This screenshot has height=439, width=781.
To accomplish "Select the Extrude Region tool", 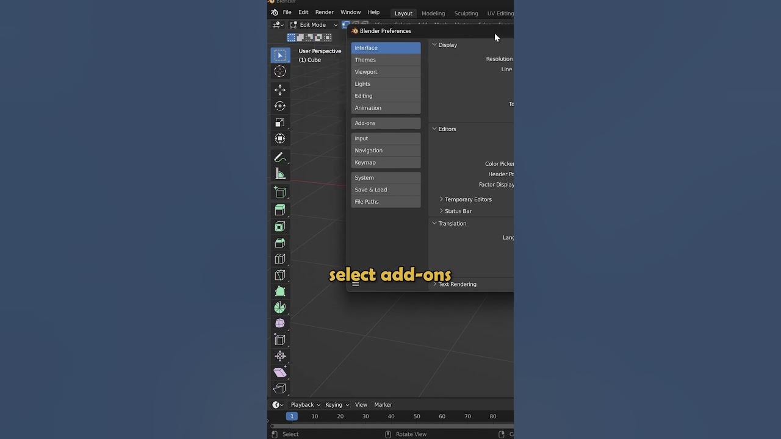I will click(x=280, y=210).
